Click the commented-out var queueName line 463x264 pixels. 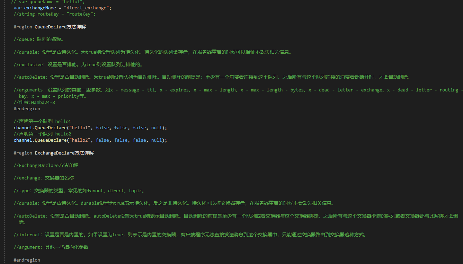48,1
